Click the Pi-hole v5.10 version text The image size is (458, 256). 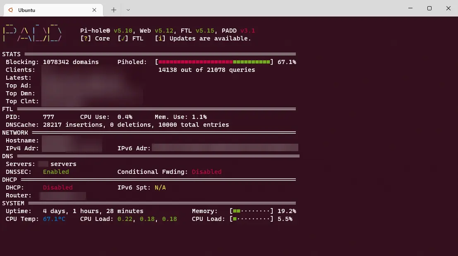(123, 31)
